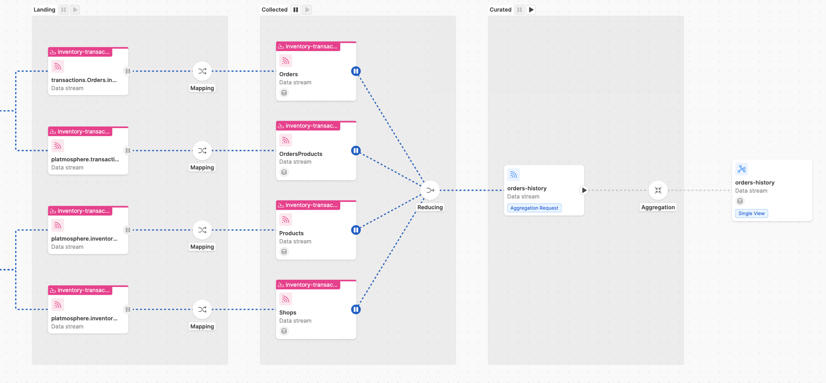Resume the Curated group
The image size is (826, 383).
coord(531,9)
